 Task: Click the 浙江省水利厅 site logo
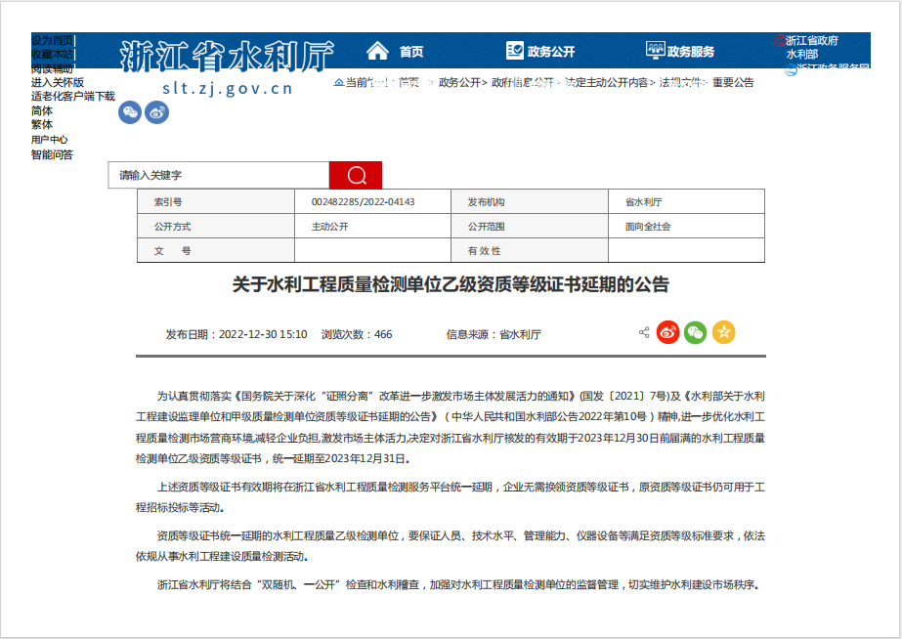[225, 51]
